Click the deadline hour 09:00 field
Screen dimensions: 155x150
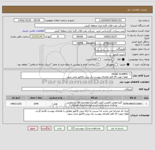(80, 36)
